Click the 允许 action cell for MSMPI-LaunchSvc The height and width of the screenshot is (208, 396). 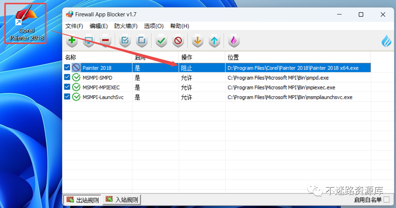202,97
